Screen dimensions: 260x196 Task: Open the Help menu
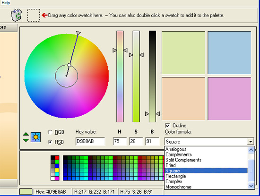[6, 3]
